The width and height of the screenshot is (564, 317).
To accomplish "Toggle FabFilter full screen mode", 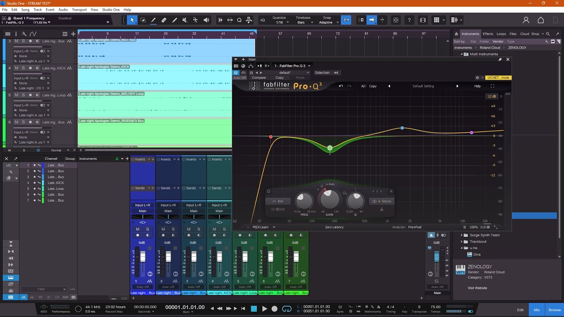I will pyautogui.click(x=493, y=86).
